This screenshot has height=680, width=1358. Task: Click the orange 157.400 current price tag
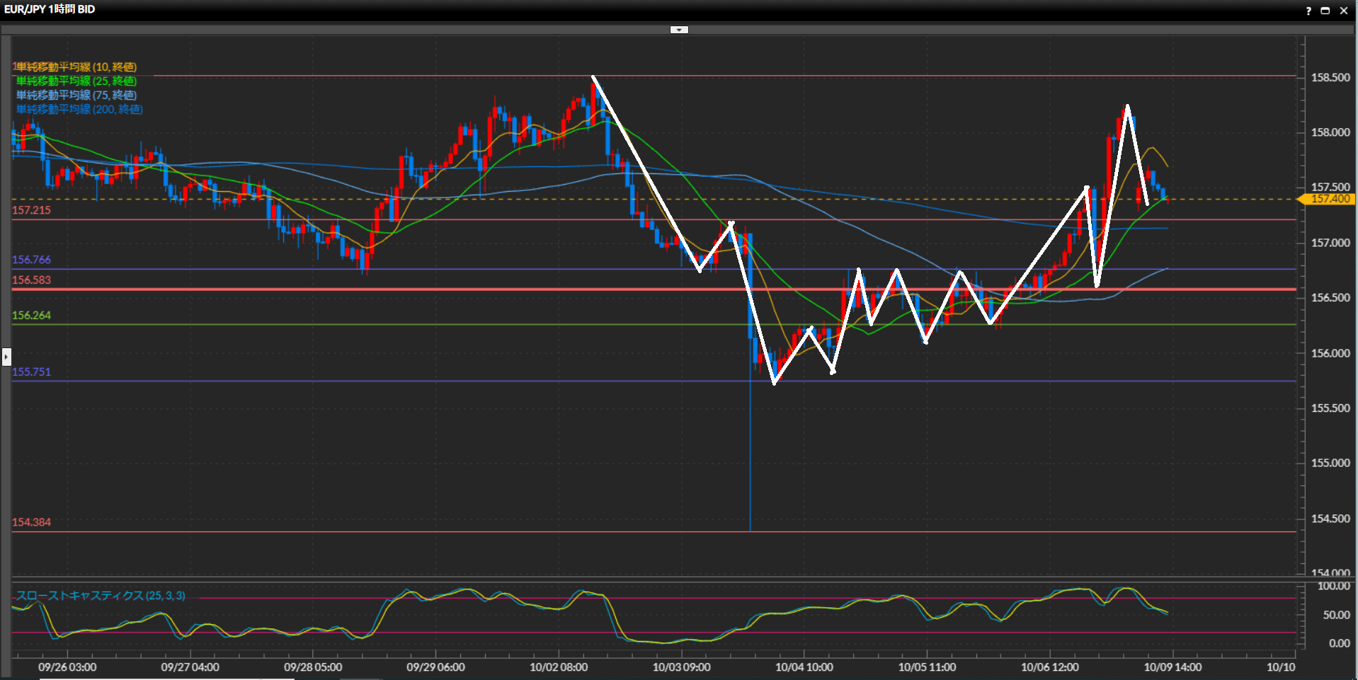coord(1329,200)
